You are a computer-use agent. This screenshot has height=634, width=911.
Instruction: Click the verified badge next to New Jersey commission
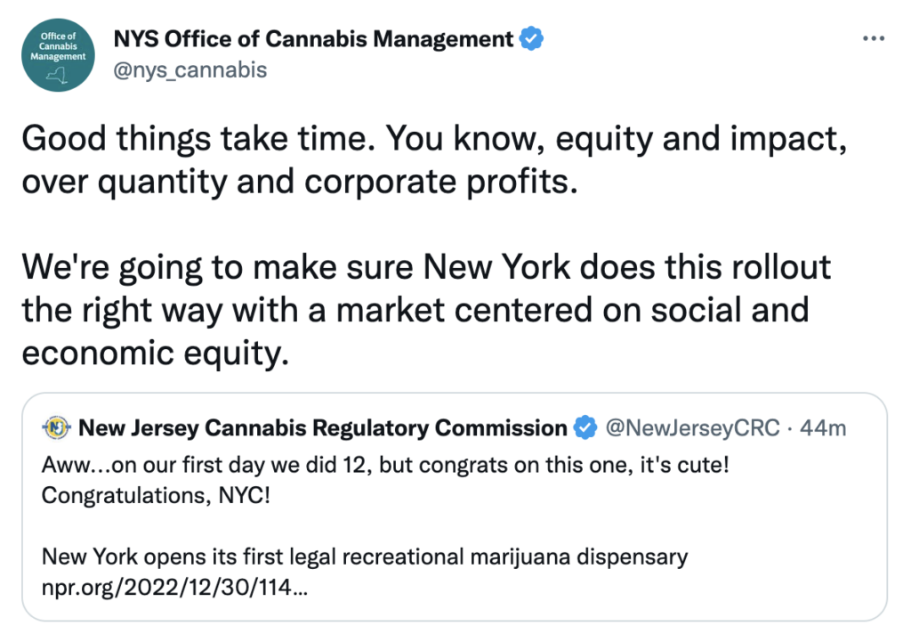[x=584, y=428]
